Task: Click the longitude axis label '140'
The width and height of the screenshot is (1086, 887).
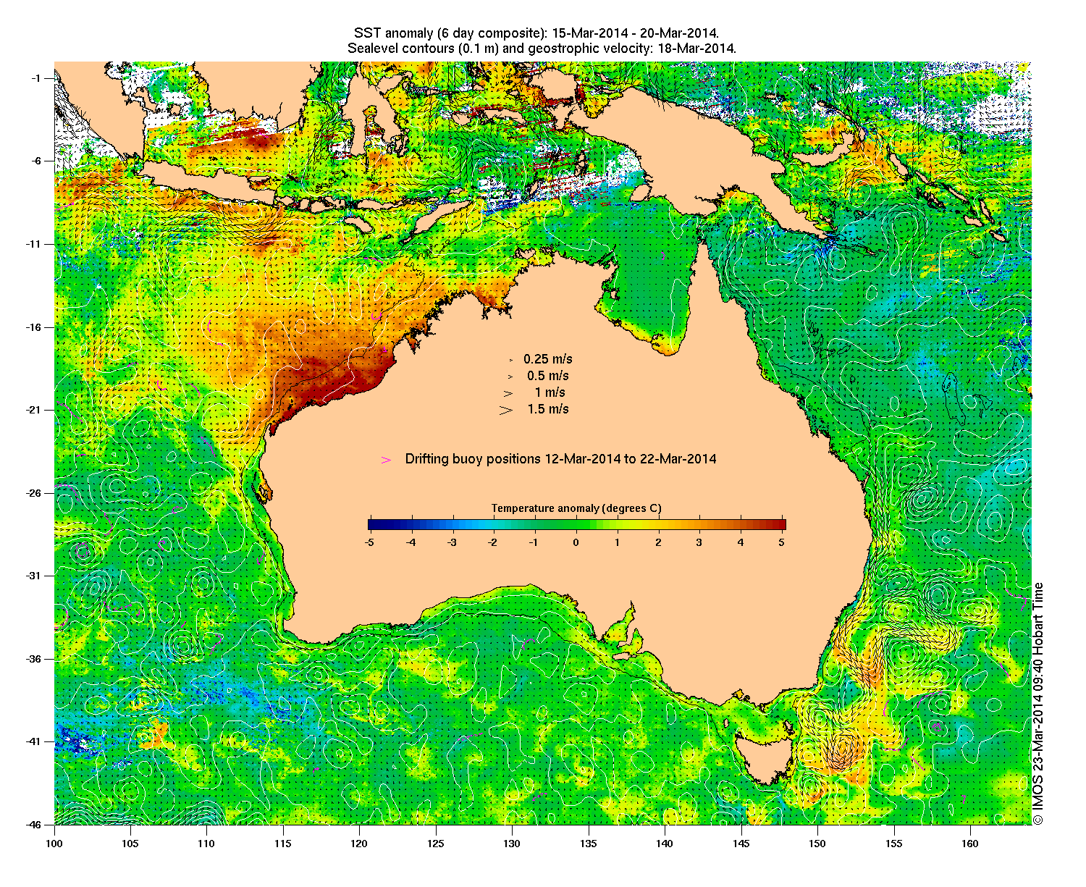Action: click(x=665, y=844)
